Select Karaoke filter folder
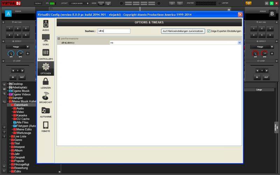 [22, 115]
